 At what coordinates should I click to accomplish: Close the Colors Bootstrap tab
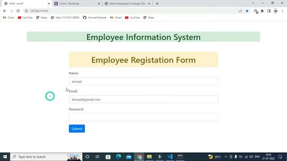(x=99, y=4)
